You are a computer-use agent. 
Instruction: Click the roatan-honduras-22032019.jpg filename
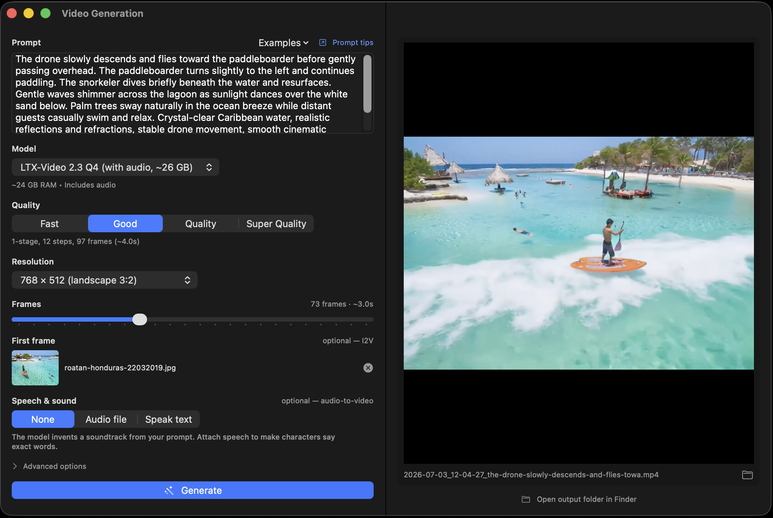(120, 368)
